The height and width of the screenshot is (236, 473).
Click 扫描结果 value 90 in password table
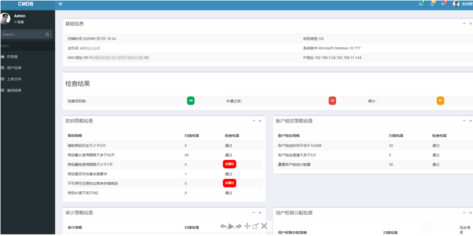coord(187,155)
